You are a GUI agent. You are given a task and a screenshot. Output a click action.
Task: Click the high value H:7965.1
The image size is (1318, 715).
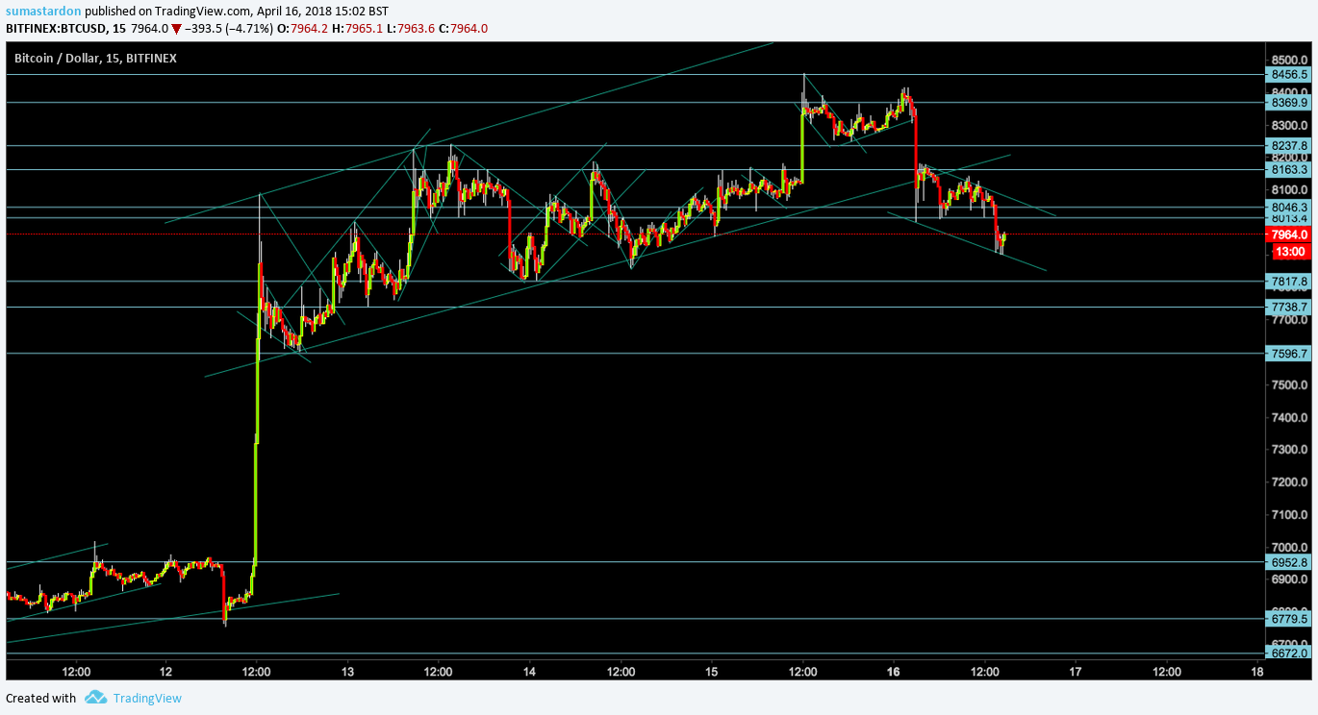point(357,28)
